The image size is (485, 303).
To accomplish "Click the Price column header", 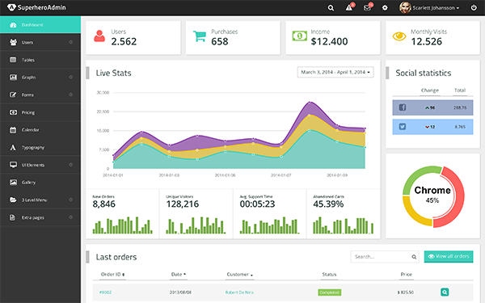I will click(x=406, y=274).
